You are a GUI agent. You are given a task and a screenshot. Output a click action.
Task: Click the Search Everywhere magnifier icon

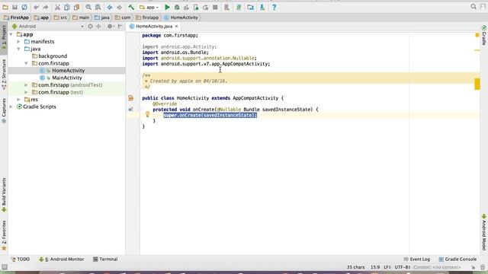pos(474,7)
